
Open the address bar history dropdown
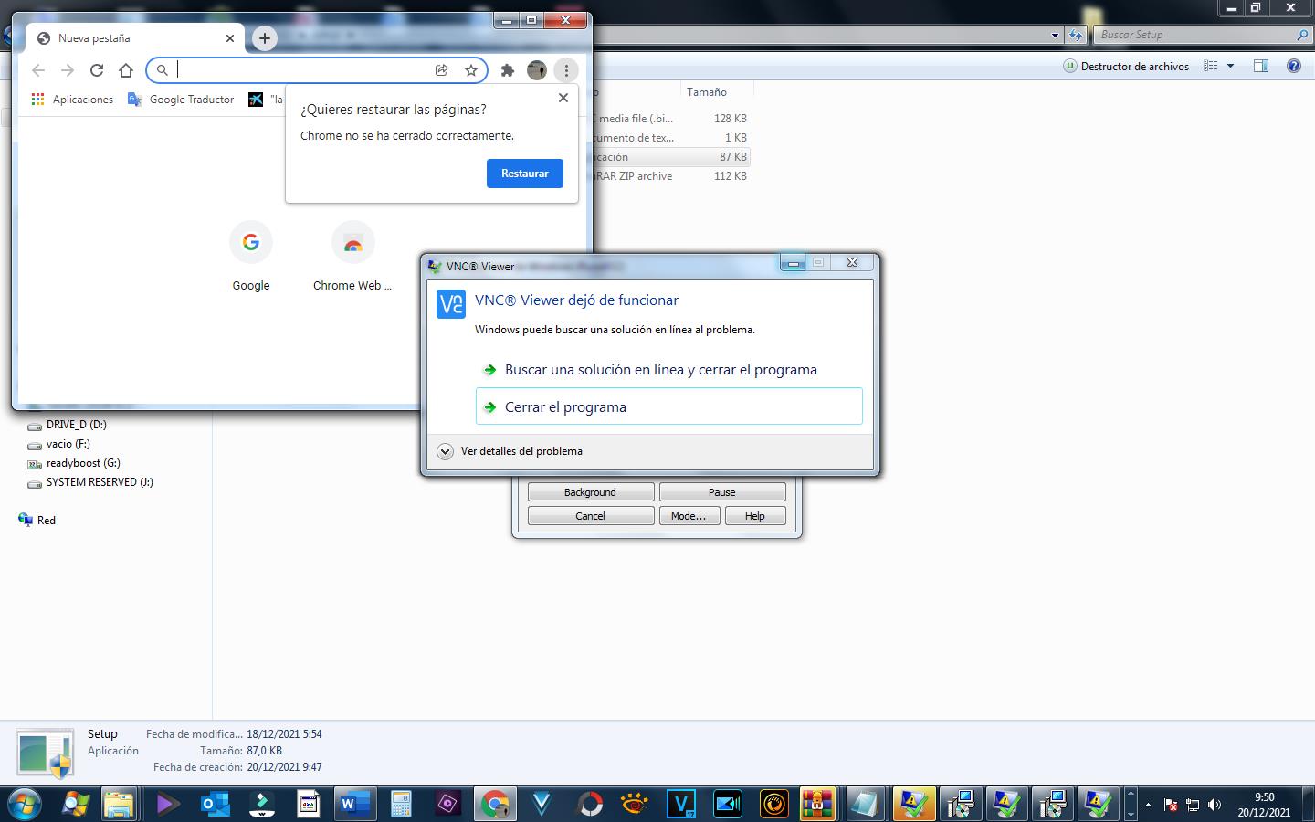tap(1055, 35)
